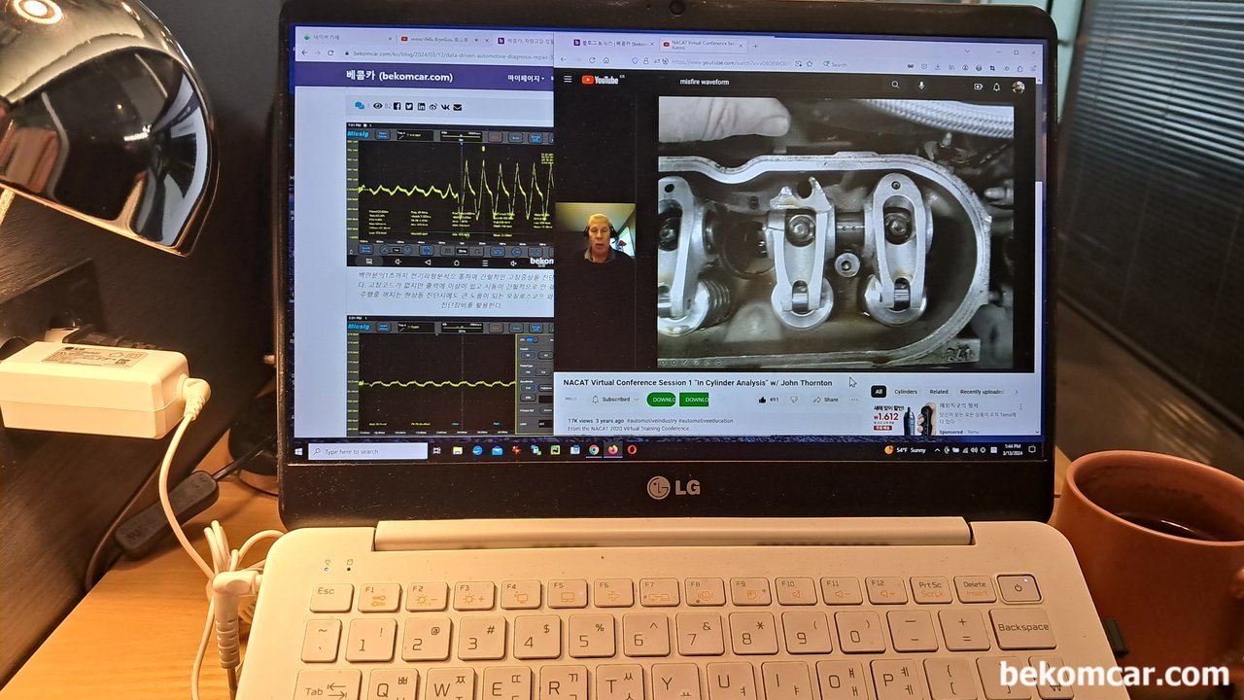Select the All filter chip

(878, 392)
